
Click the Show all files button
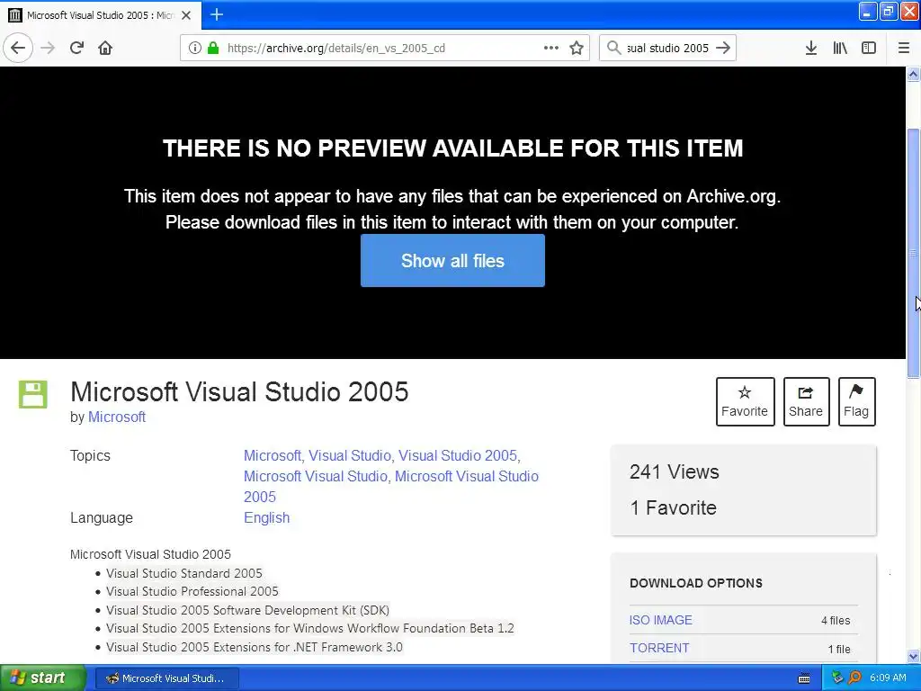click(452, 260)
